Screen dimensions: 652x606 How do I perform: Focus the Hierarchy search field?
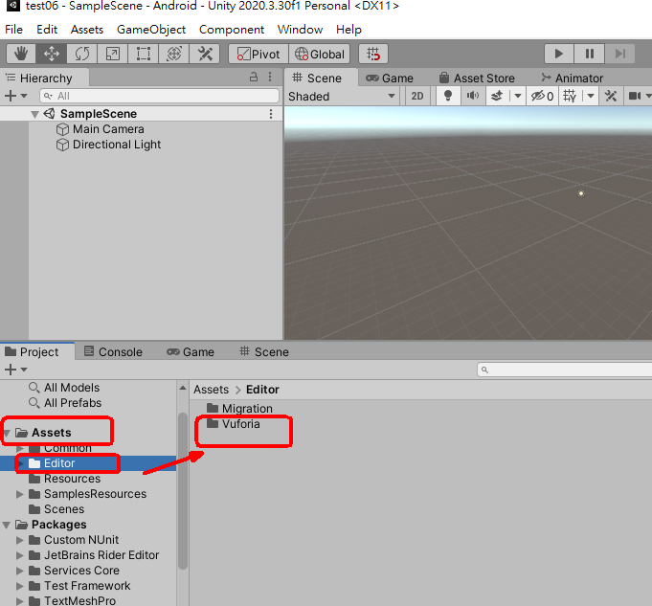pos(159,96)
